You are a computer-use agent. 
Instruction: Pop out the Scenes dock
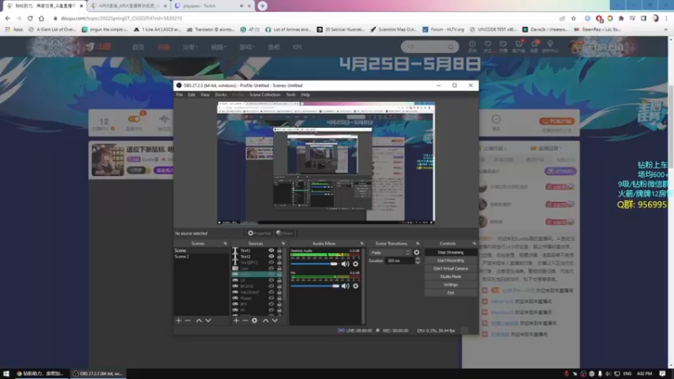[225, 243]
